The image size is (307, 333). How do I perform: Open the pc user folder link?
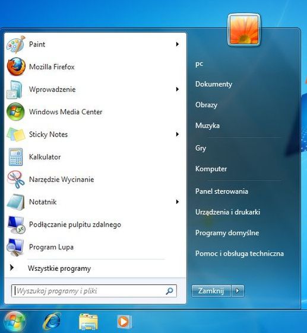coord(200,64)
